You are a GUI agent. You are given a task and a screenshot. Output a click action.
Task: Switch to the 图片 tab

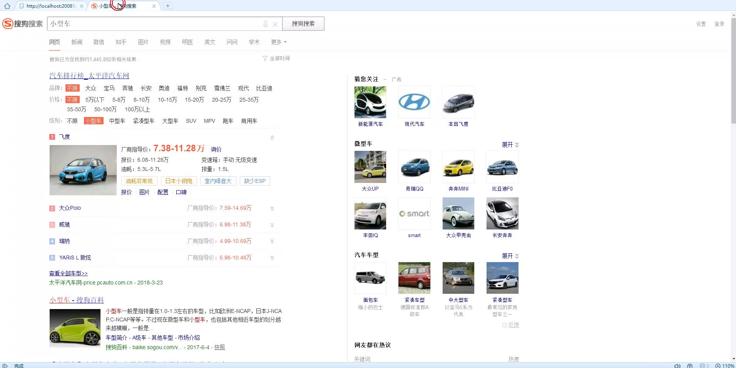click(x=143, y=42)
